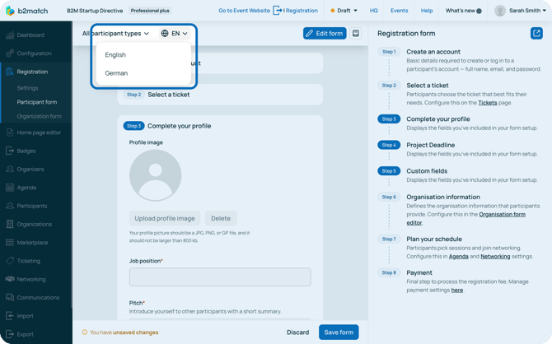Click the Job position input field
Image resolution: width=552 pixels, height=344 pixels.
coord(220,277)
